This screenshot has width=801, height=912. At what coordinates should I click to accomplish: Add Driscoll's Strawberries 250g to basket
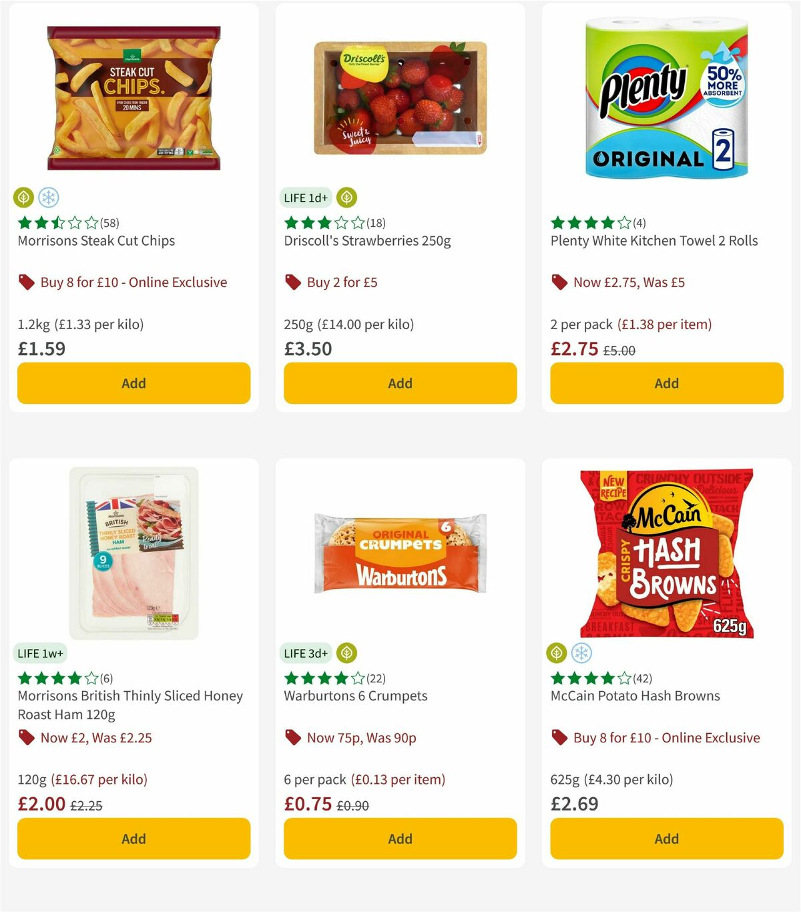400,383
